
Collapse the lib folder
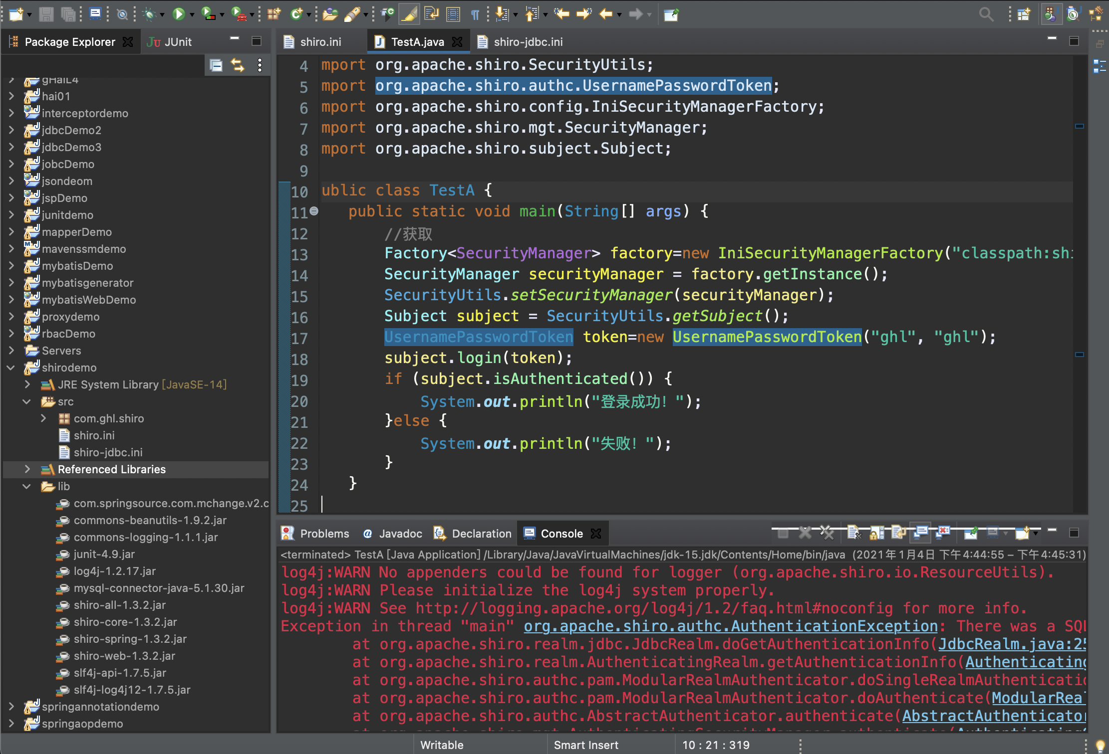27,486
